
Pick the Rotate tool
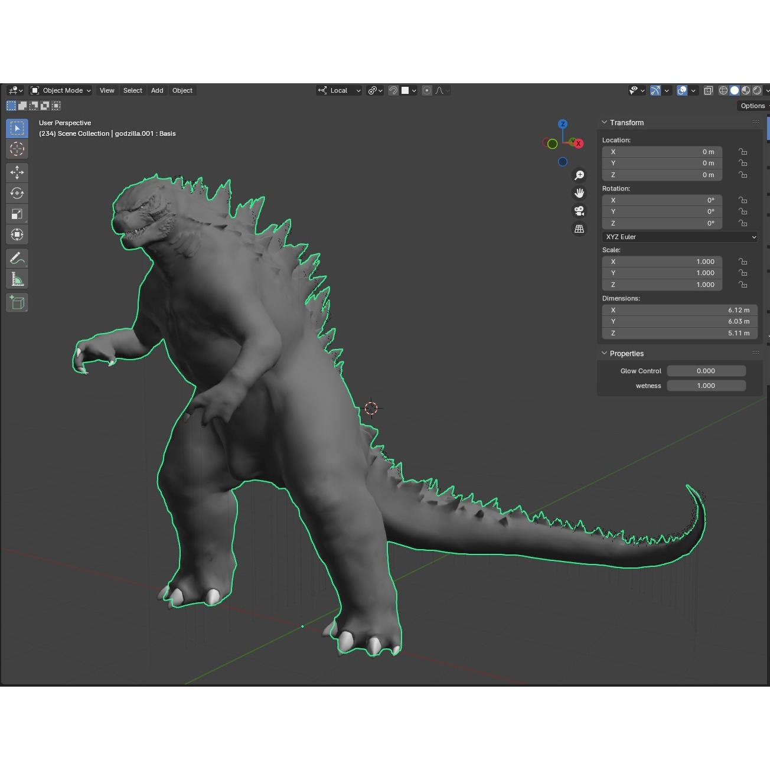(17, 193)
